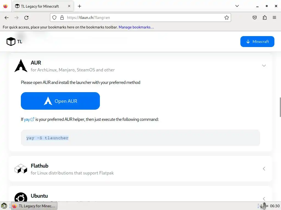Click the Flathub heading
Image resolution: width=281 pixels, height=210 pixels.
click(x=40, y=166)
